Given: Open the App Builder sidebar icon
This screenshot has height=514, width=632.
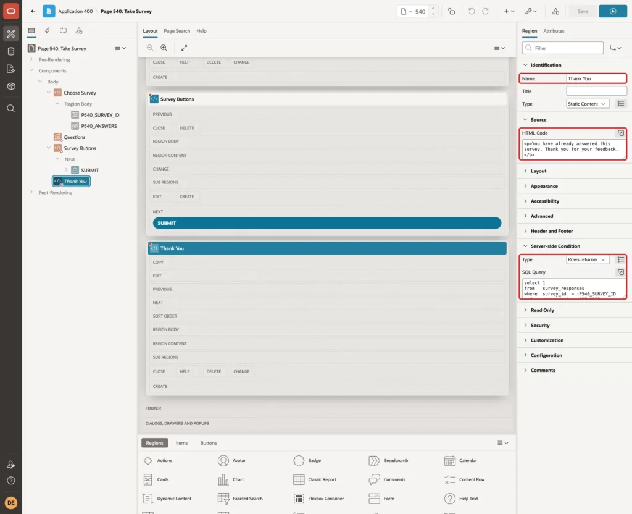Looking at the screenshot, I should (11, 34).
